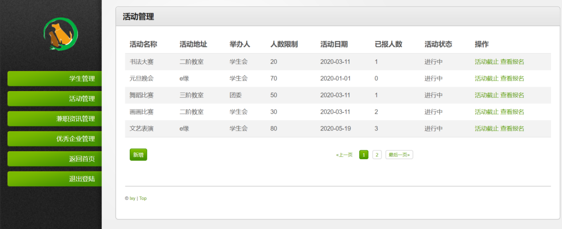Click date 2020-05-19 cell
This screenshot has width=562, height=229.
tap(336, 129)
